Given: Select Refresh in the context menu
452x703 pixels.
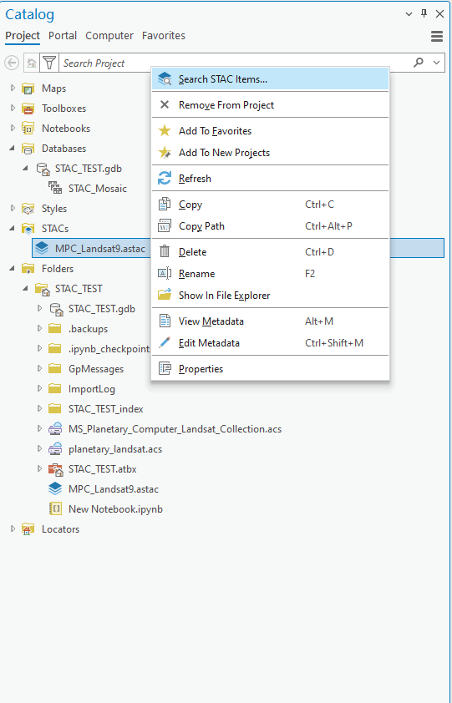Looking at the screenshot, I should [270, 179].
